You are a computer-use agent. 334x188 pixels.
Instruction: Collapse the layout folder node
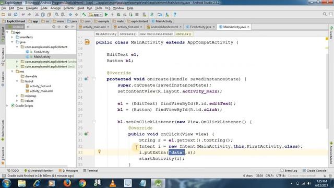click(x=17, y=81)
